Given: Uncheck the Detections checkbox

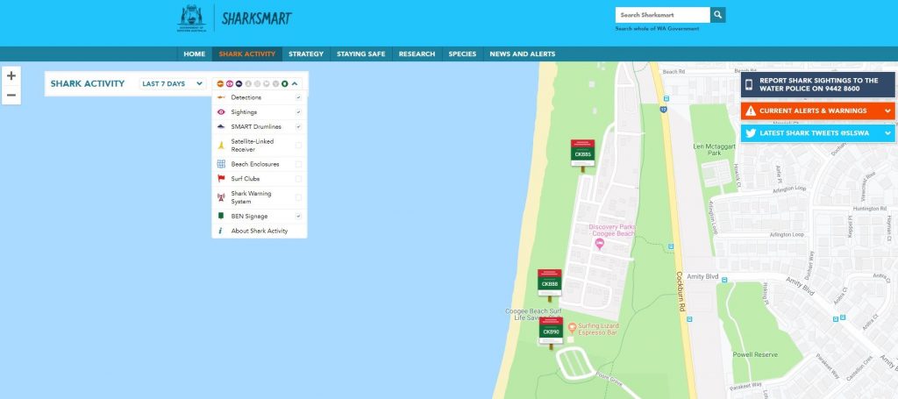Looking at the screenshot, I should click(x=298, y=97).
